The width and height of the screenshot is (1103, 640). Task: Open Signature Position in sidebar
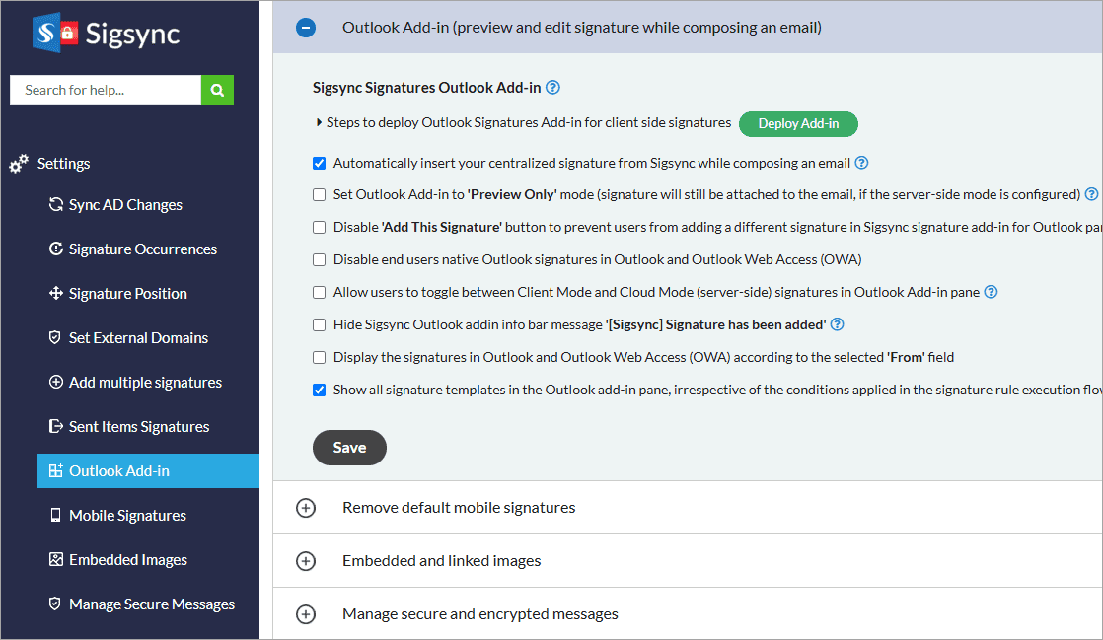127,294
